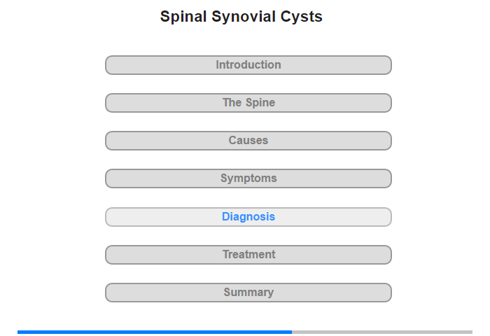
Task: Go to The Spine section
Action: [248, 103]
